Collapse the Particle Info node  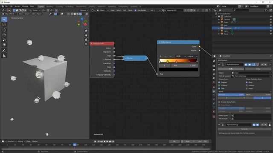tap(92, 43)
